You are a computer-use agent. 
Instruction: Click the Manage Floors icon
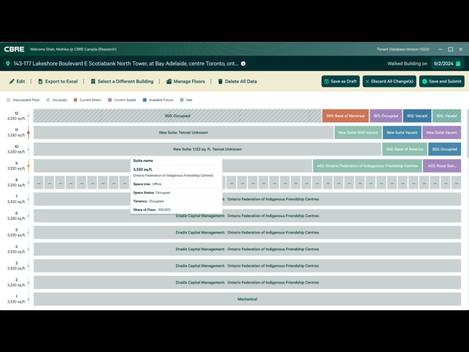coord(169,81)
